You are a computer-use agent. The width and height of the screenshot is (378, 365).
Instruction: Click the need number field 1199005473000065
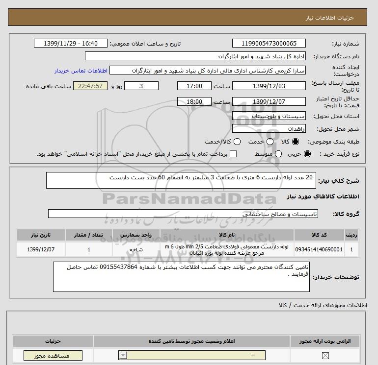(269, 43)
